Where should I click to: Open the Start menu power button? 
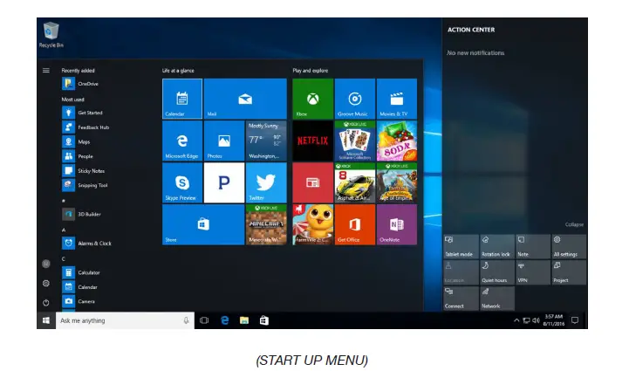click(x=46, y=302)
